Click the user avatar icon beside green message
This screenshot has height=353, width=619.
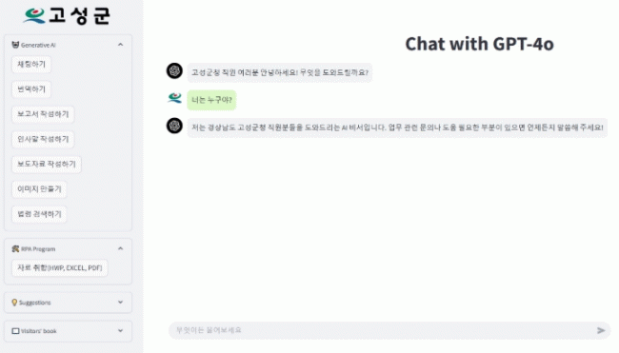click(174, 97)
